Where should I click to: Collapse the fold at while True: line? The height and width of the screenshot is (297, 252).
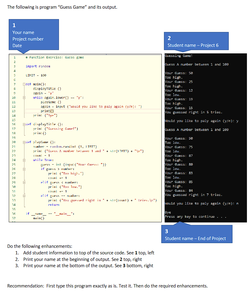[x=24, y=160]
